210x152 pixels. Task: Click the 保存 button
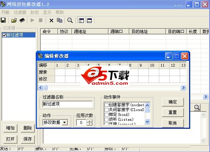pyautogui.click(x=27, y=139)
